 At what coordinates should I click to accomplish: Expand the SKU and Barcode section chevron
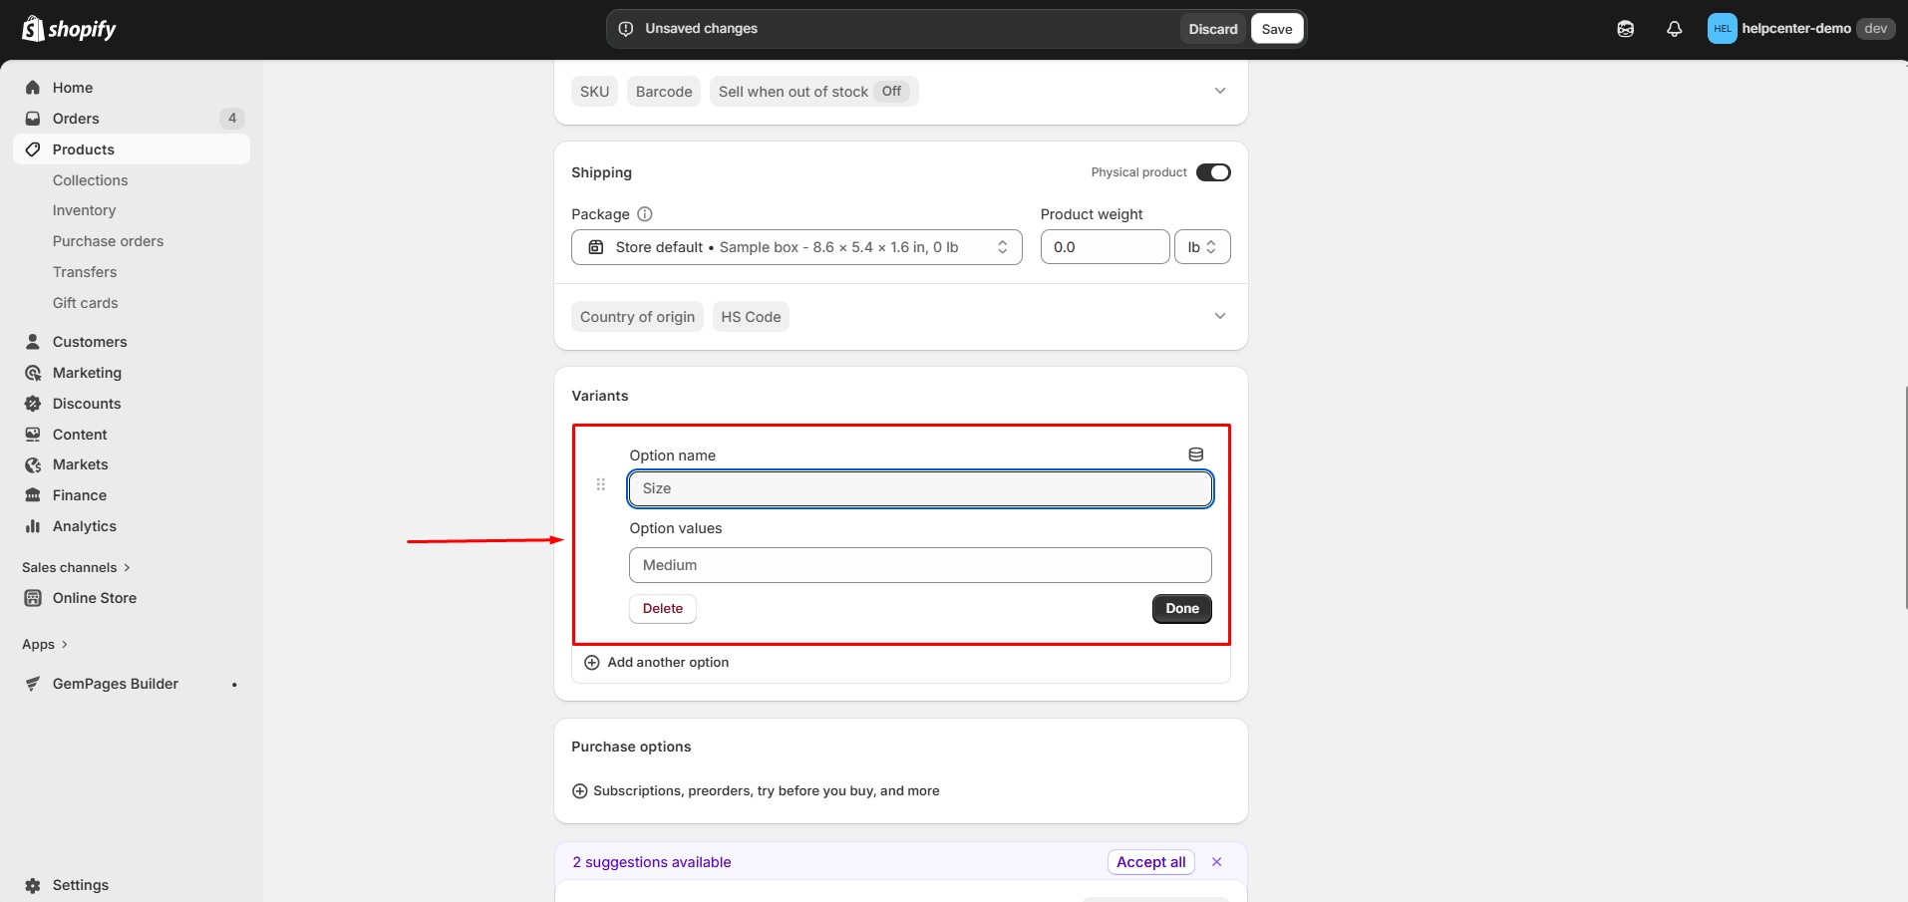coord(1220,90)
